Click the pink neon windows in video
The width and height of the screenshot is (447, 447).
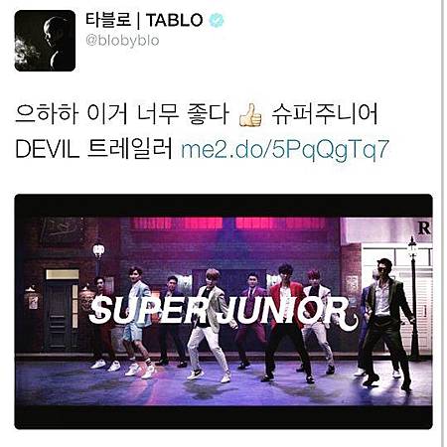coord(229,223)
